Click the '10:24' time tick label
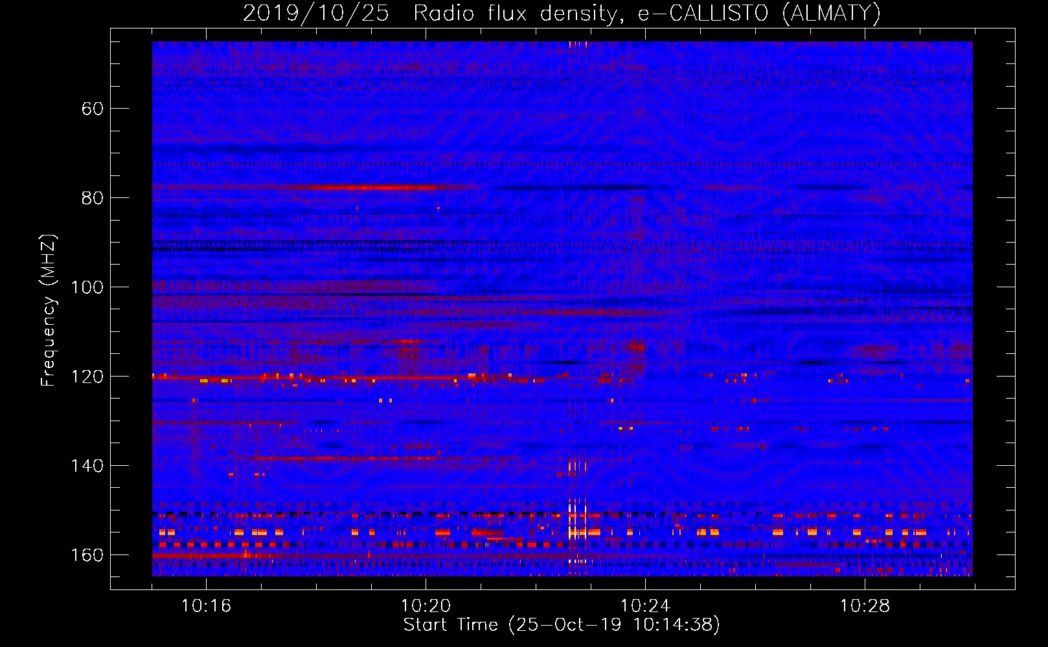 click(645, 606)
